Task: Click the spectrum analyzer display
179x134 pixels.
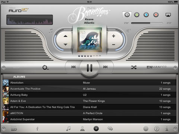Action: click(x=29, y=20)
